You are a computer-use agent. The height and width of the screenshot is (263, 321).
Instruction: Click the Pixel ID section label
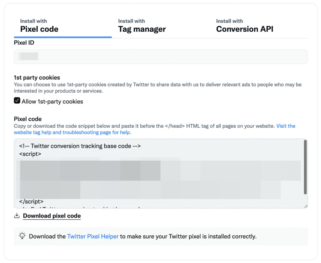[x=24, y=42]
